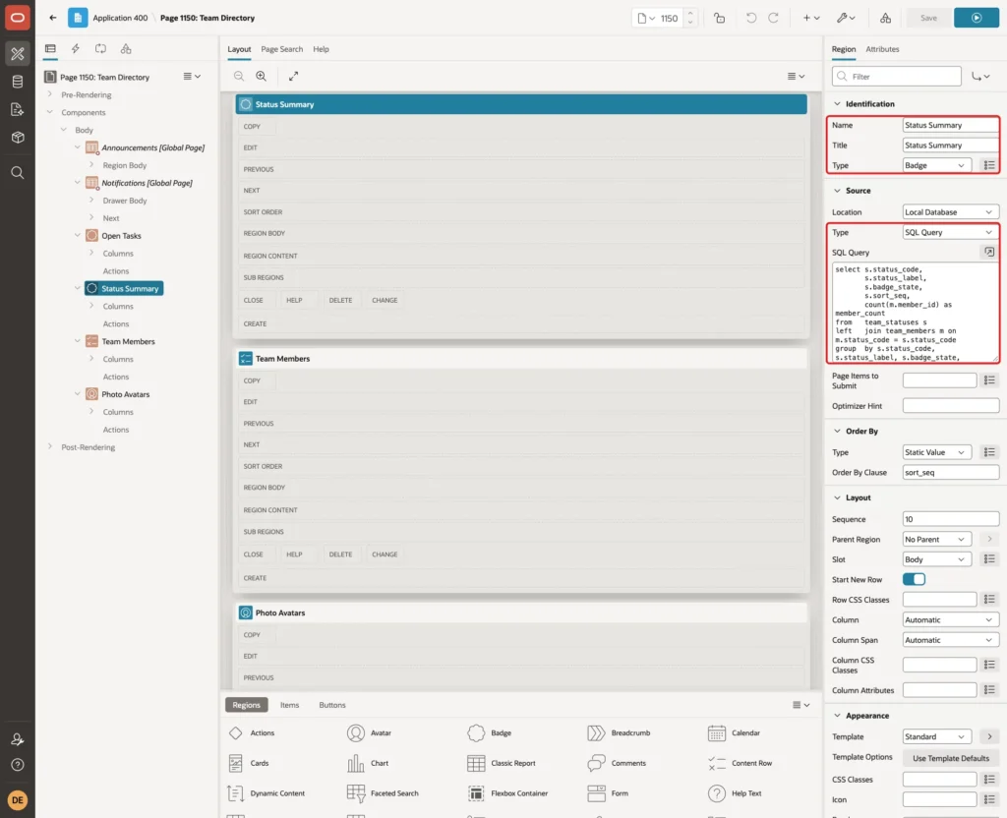Click the Run page play button
The image size is (1007, 818).
(x=977, y=18)
